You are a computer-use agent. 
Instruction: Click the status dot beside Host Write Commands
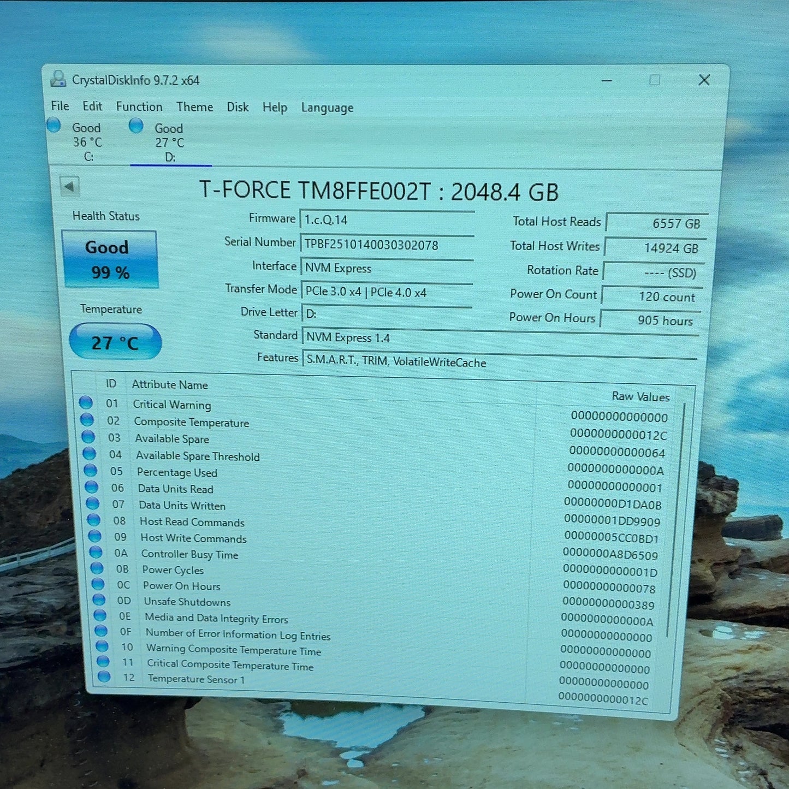pos(94,536)
